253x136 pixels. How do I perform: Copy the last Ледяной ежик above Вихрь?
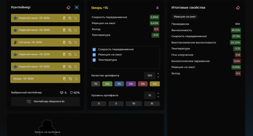[70, 67]
